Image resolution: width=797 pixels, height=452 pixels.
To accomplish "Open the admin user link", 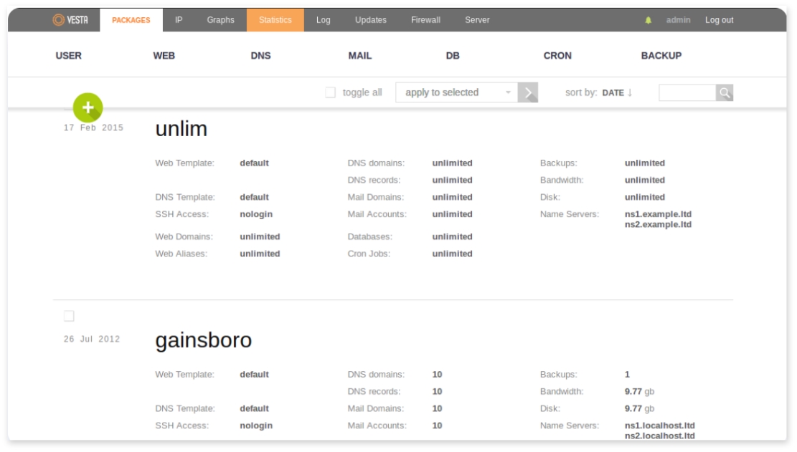I will 678,20.
